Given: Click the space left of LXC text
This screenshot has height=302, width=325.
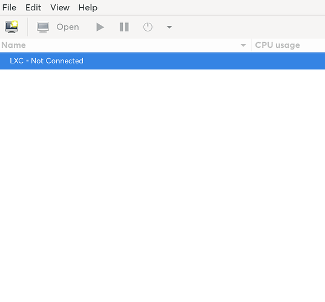Looking at the screenshot, I should click(x=5, y=61).
